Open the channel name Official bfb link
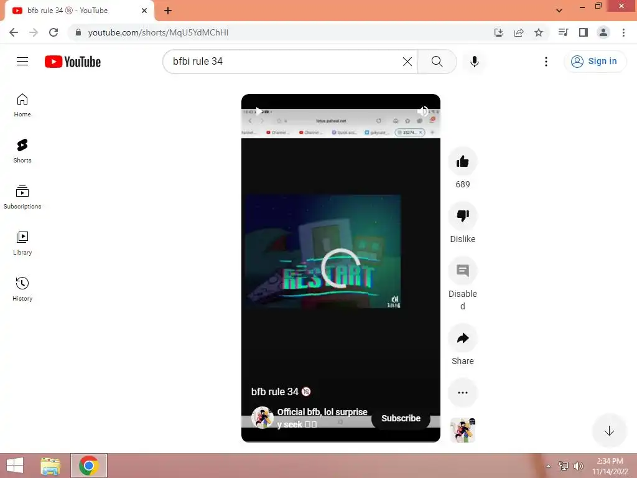The width and height of the screenshot is (637, 478). click(322, 418)
